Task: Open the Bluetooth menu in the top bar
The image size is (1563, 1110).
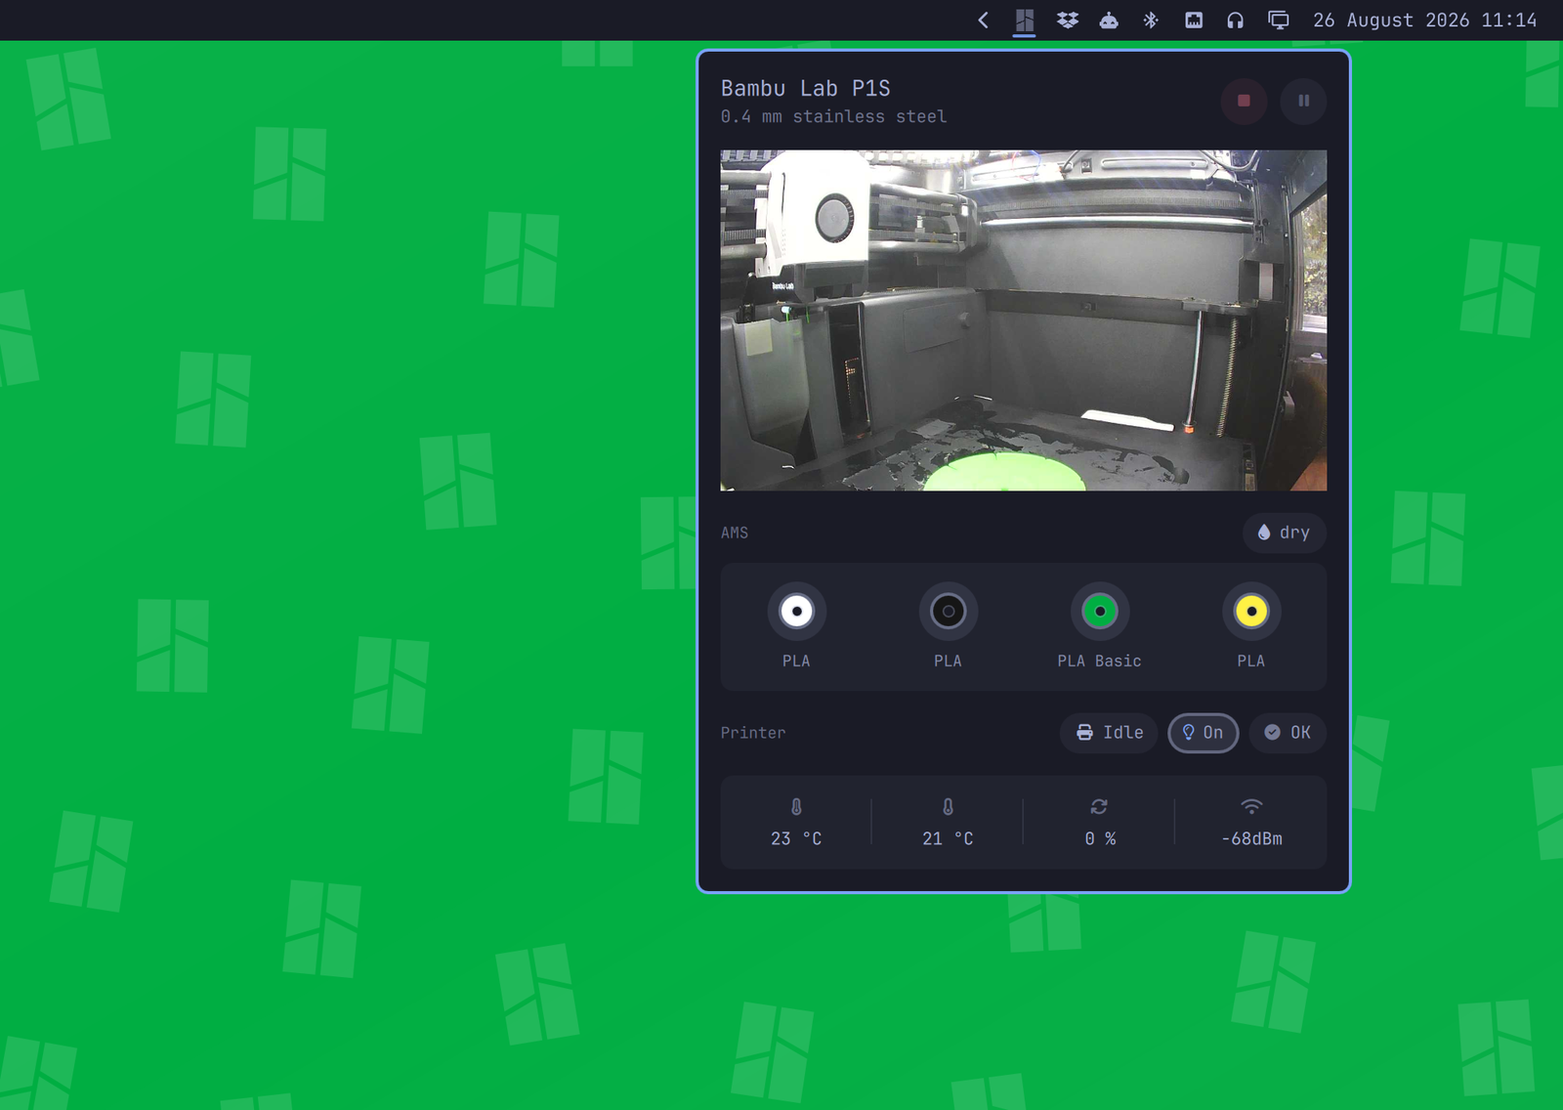Action: [x=1151, y=20]
